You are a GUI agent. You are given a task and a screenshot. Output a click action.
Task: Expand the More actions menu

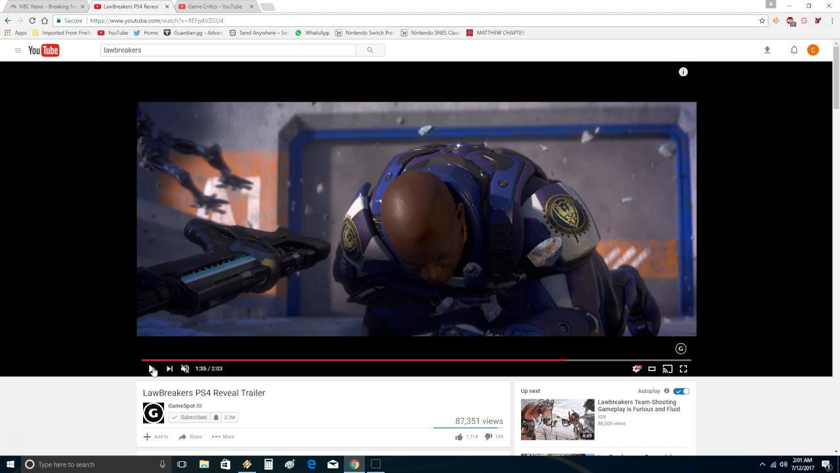click(x=222, y=437)
